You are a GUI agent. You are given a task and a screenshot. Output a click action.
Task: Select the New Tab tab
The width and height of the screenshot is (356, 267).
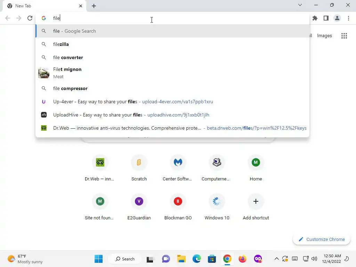point(44,6)
